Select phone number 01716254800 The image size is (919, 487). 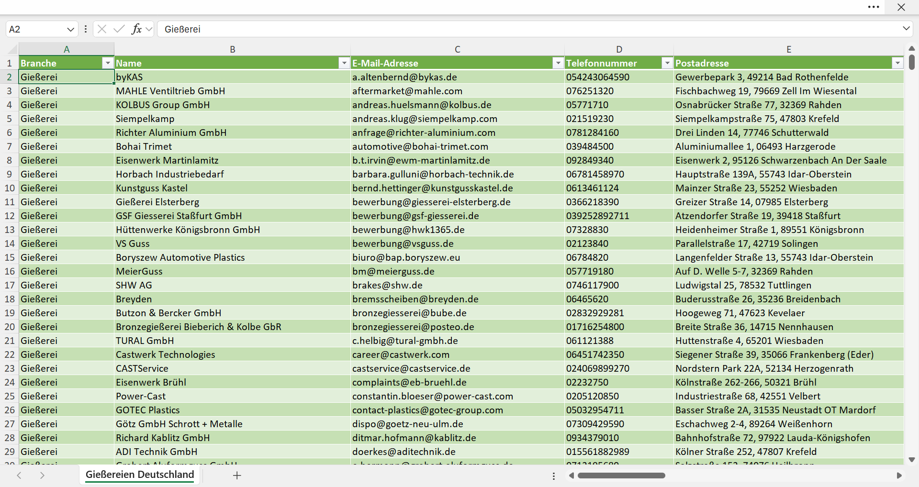619,327
